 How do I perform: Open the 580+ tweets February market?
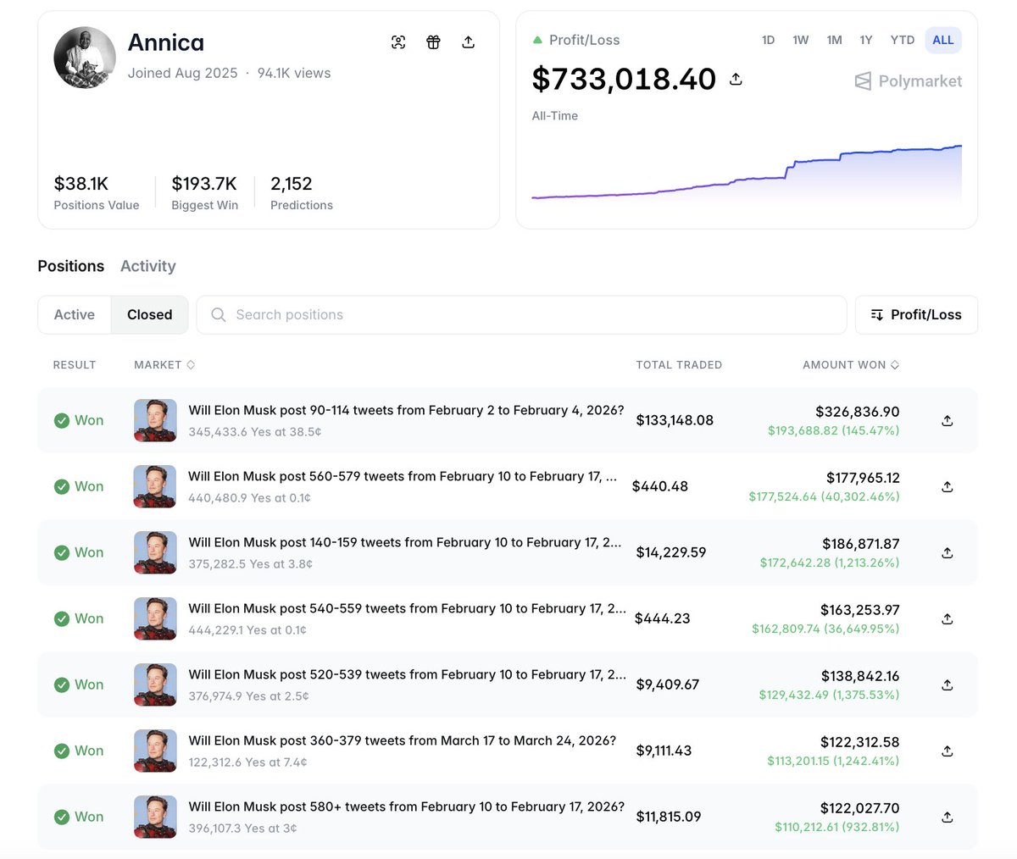(407, 806)
